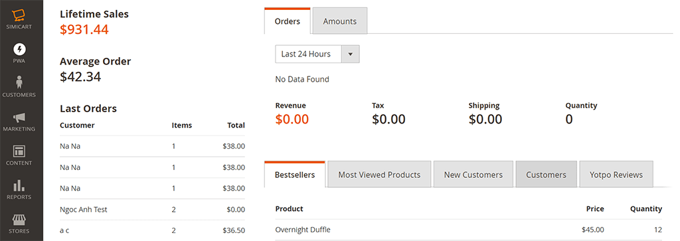Viewport: 680px width, 241px height.
Task: Open the SimiCart menu icon
Action: click(19, 15)
